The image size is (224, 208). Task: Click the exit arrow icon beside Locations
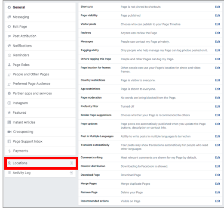(71, 163)
